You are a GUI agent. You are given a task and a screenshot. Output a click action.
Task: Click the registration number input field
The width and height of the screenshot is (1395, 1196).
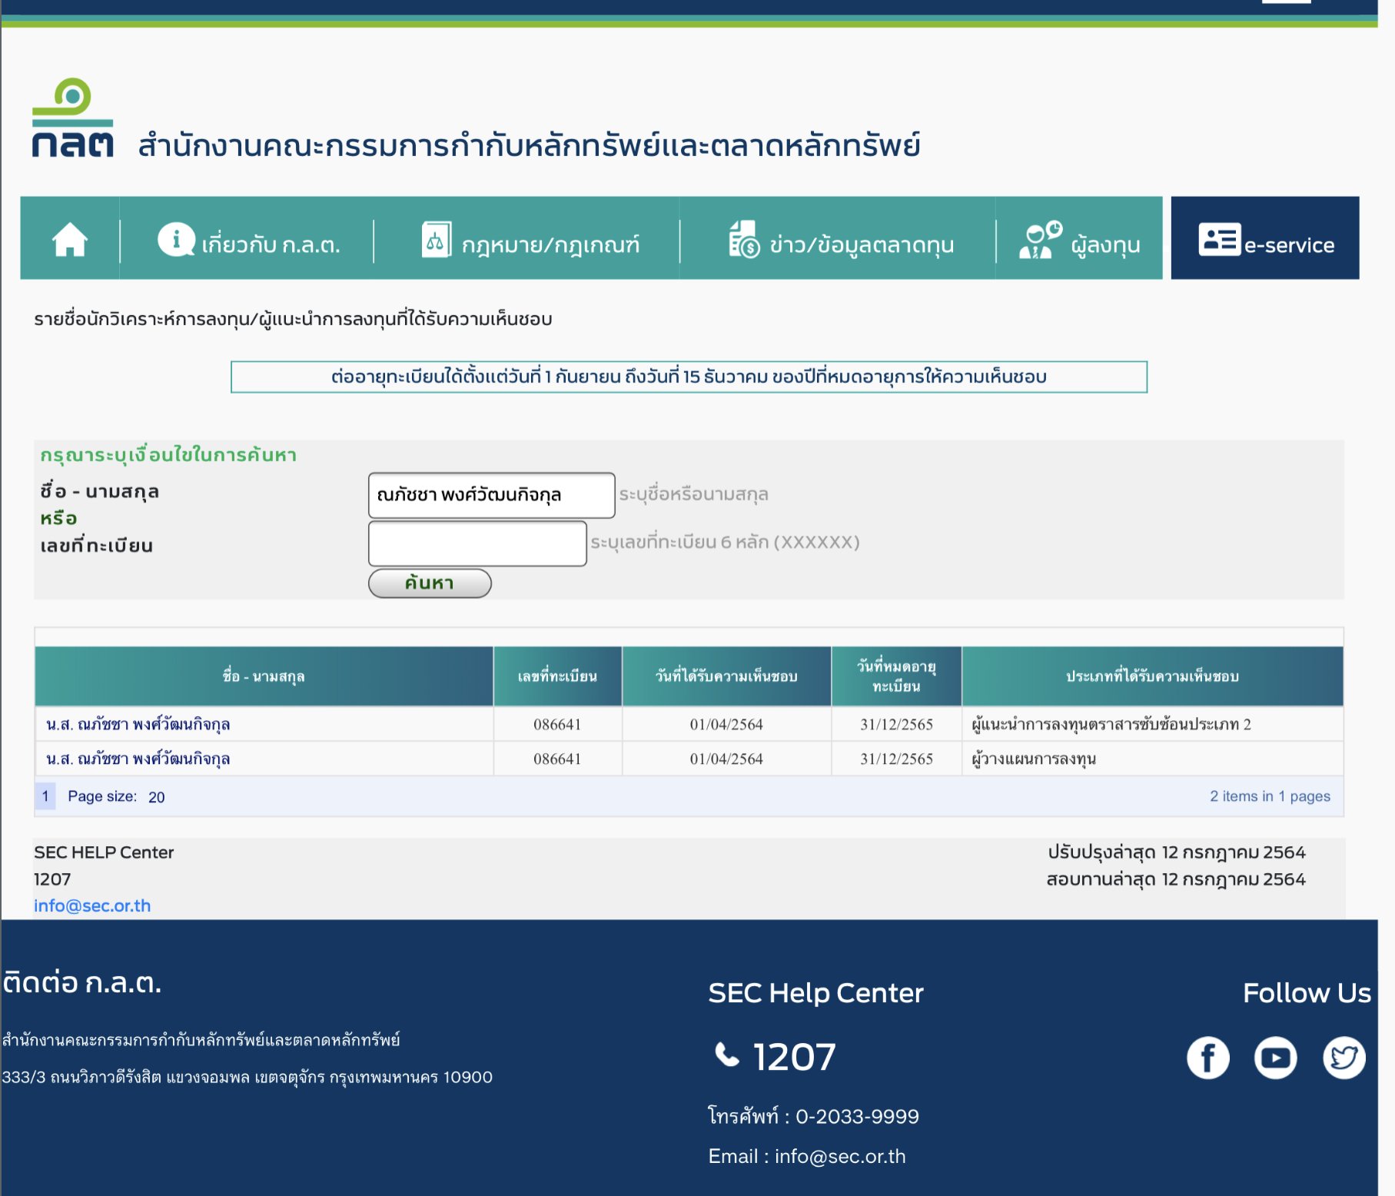477,543
